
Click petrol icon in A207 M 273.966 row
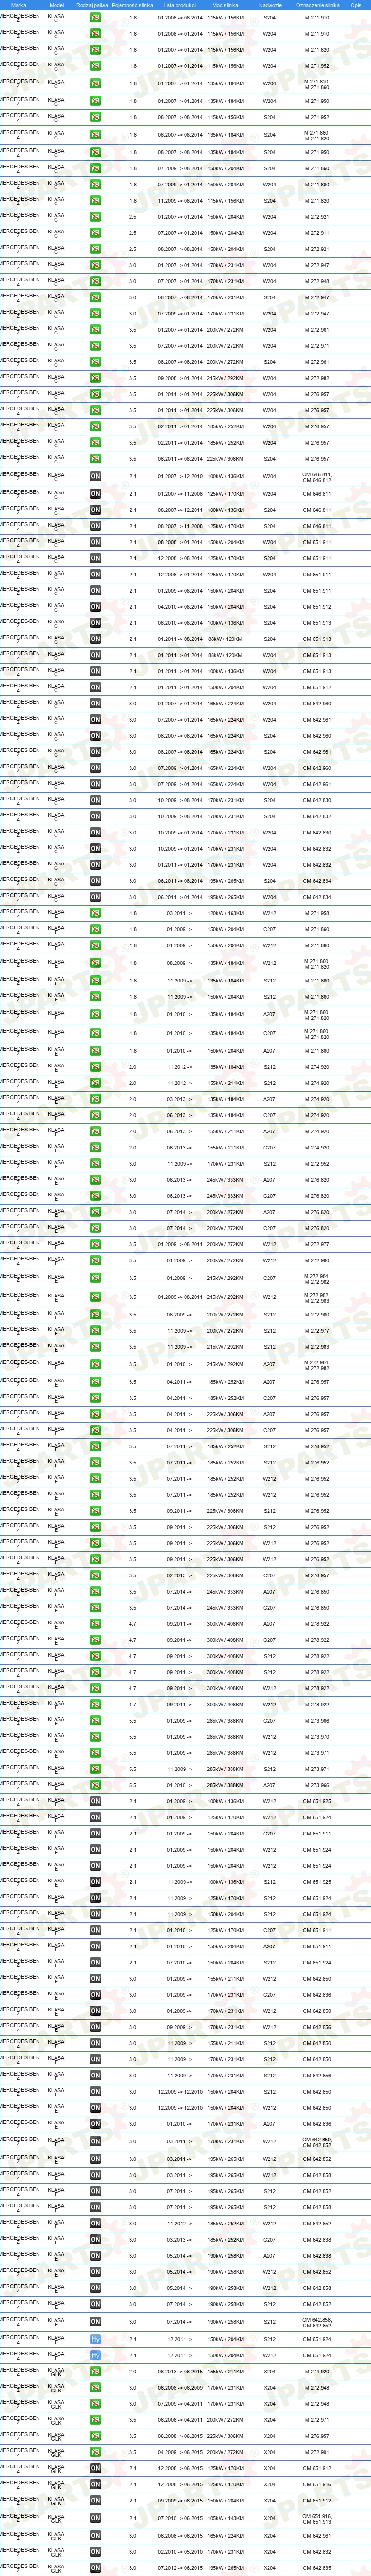tap(95, 1785)
